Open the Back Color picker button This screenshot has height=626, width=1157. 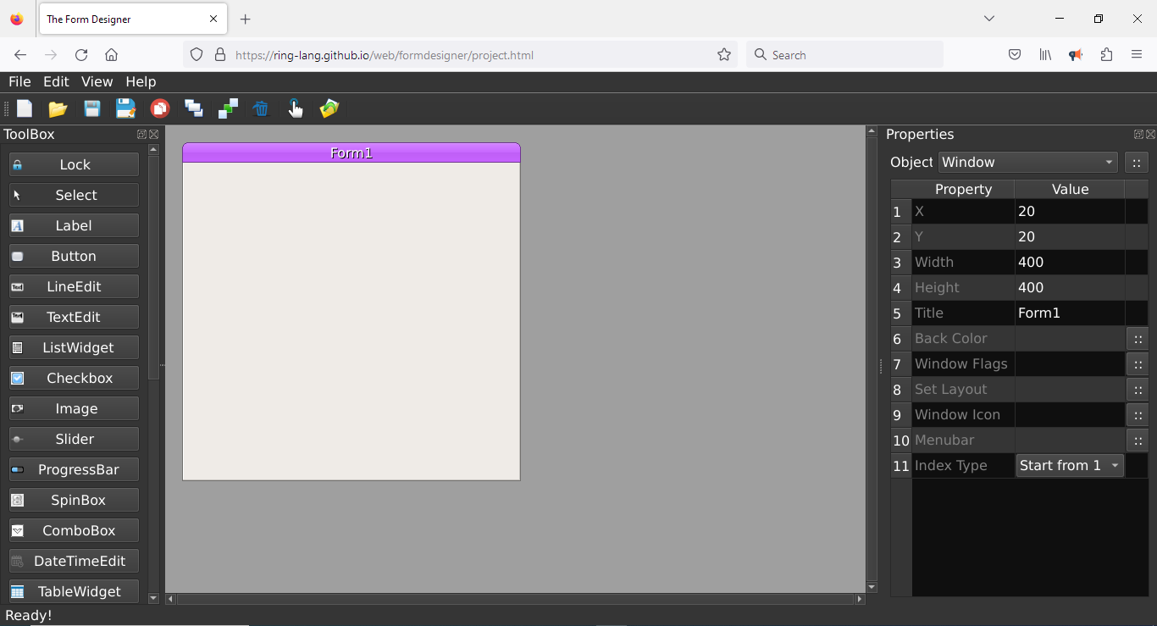1138,339
